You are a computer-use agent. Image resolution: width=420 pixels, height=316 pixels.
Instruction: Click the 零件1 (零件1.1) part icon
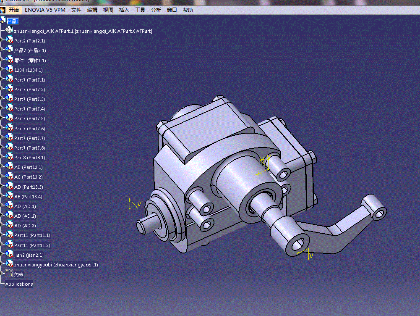click(x=9, y=60)
